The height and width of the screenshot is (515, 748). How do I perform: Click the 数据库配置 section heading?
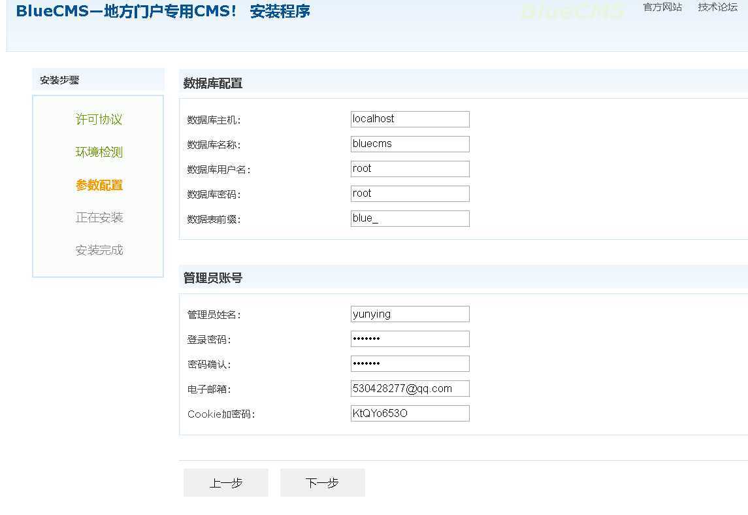(x=213, y=83)
